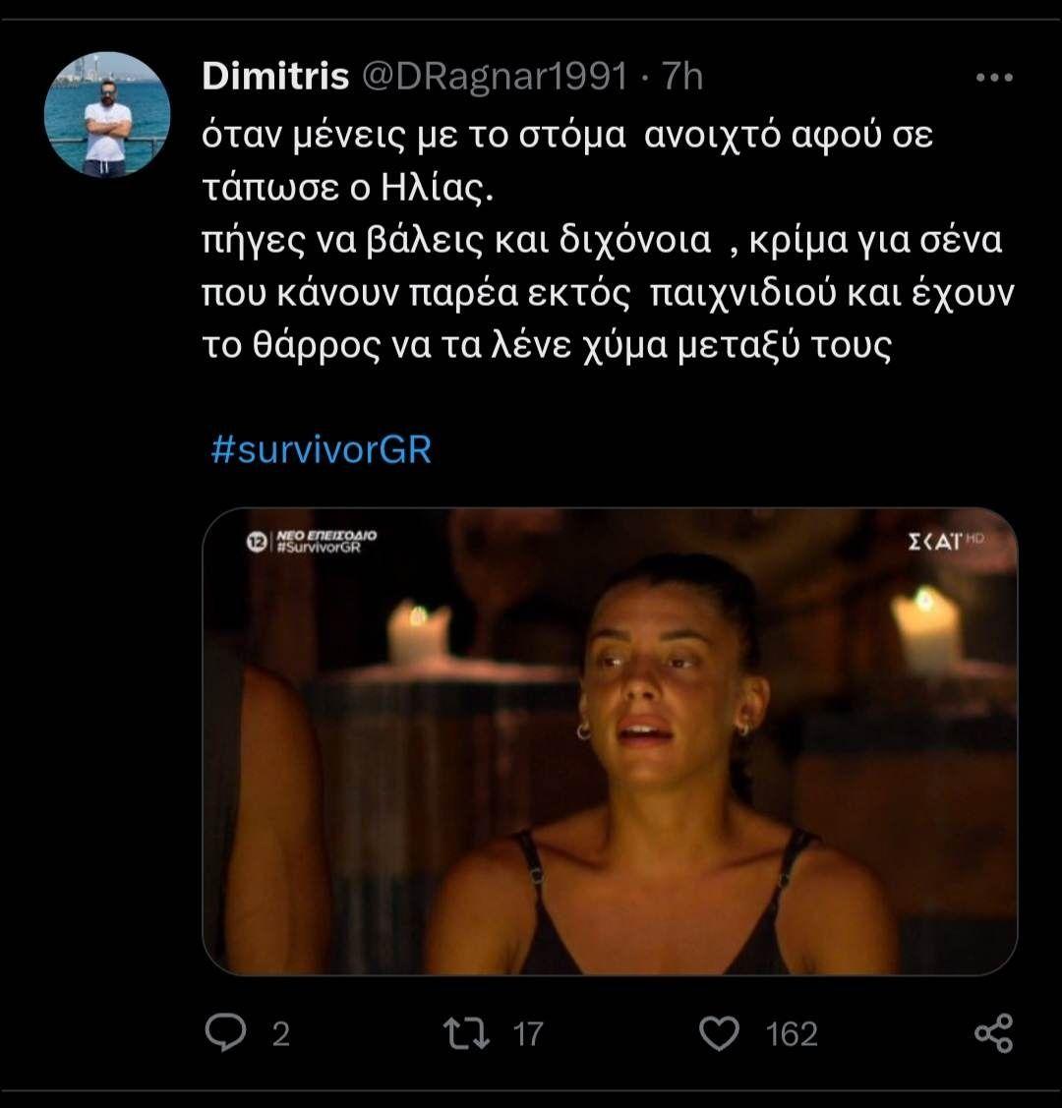Like the tweet with the heart icon
The width and height of the screenshot is (1062, 1108).
coord(719,1033)
